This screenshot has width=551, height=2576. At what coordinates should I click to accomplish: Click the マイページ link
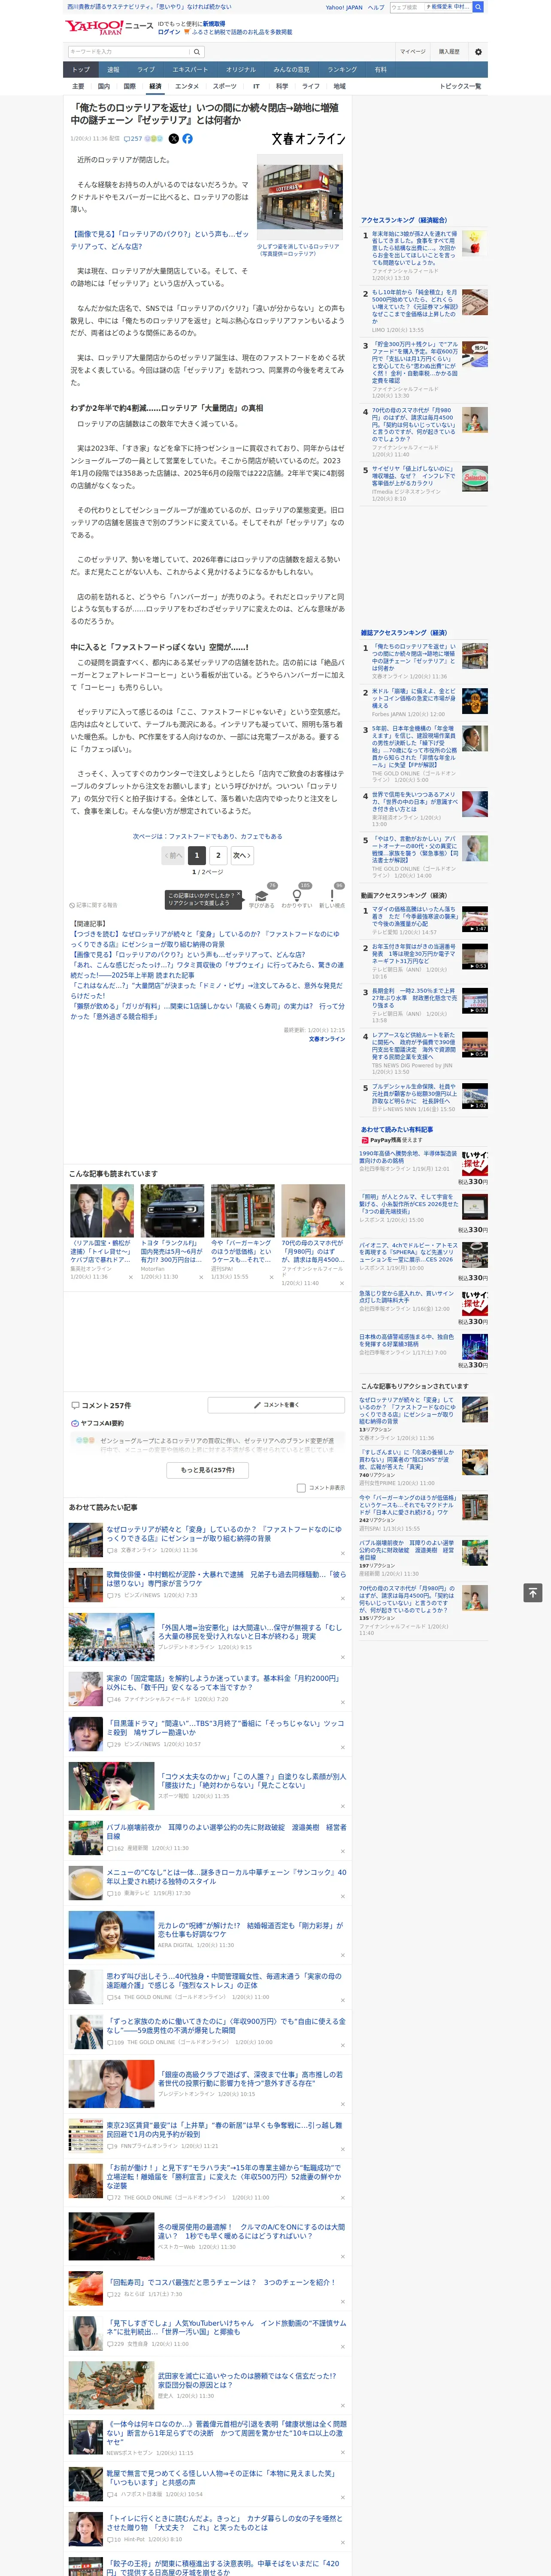pyautogui.click(x=412, y=52)
